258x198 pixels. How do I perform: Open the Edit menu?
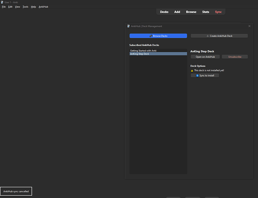10,7
